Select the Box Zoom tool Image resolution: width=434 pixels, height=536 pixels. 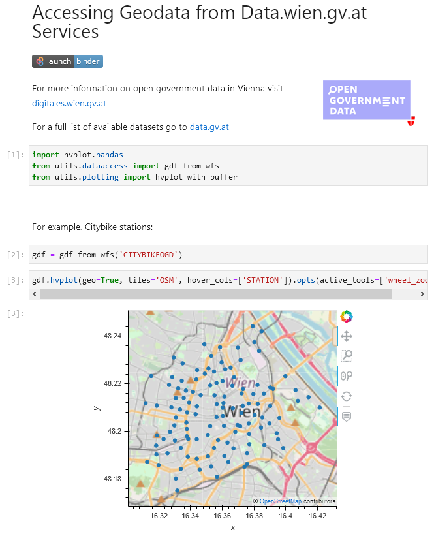tap(347, 356)
